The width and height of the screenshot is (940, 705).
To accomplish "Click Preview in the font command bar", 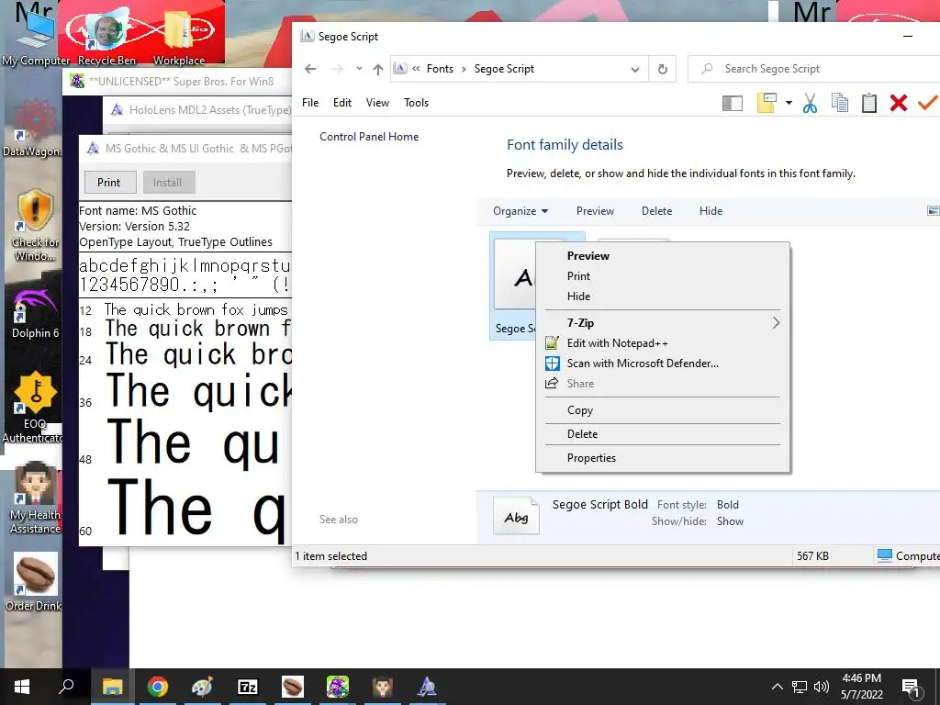I will [x=595, y=211].
